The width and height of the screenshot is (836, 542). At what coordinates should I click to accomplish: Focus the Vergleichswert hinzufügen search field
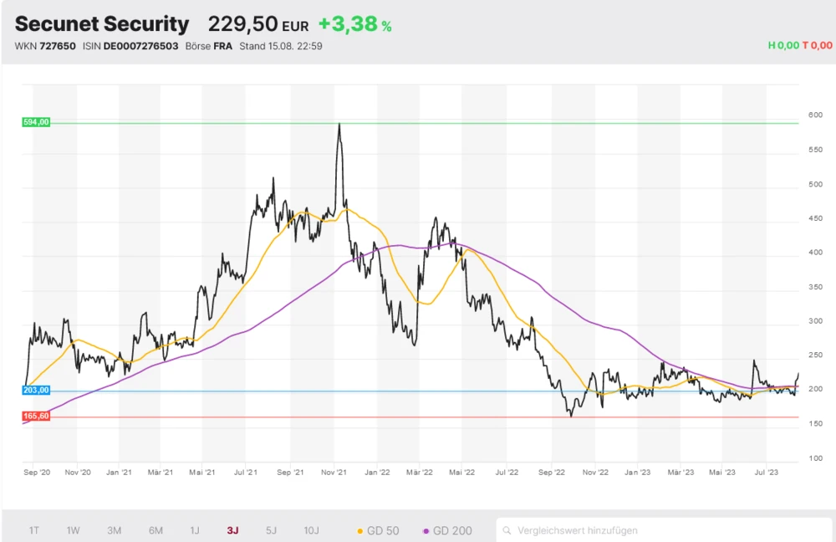(664, 530)
